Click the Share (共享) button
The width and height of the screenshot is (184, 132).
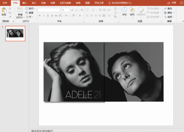[172, 3]
